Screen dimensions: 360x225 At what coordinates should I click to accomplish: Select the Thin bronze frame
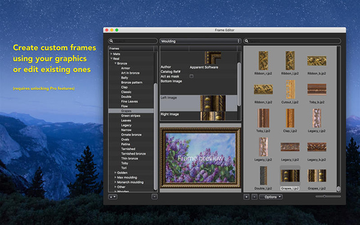[x=130, y=158]
